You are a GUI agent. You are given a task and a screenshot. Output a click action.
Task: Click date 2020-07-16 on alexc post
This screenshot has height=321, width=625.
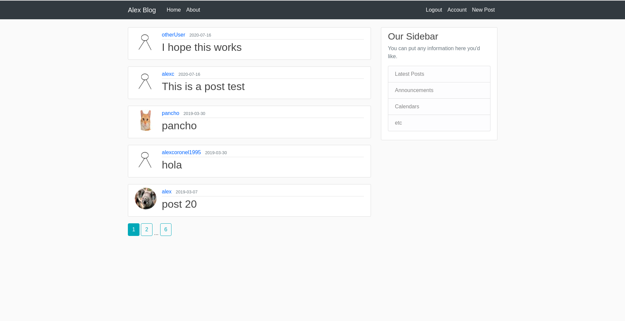pyautogui.click(x=189, y=74)
